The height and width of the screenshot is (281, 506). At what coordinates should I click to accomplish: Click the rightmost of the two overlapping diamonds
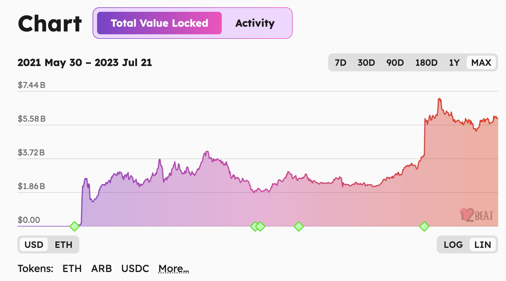click(x=261, y=226)
